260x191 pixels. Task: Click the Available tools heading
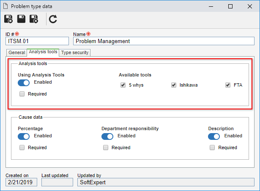pyautogui.click(x=135, y=75)
